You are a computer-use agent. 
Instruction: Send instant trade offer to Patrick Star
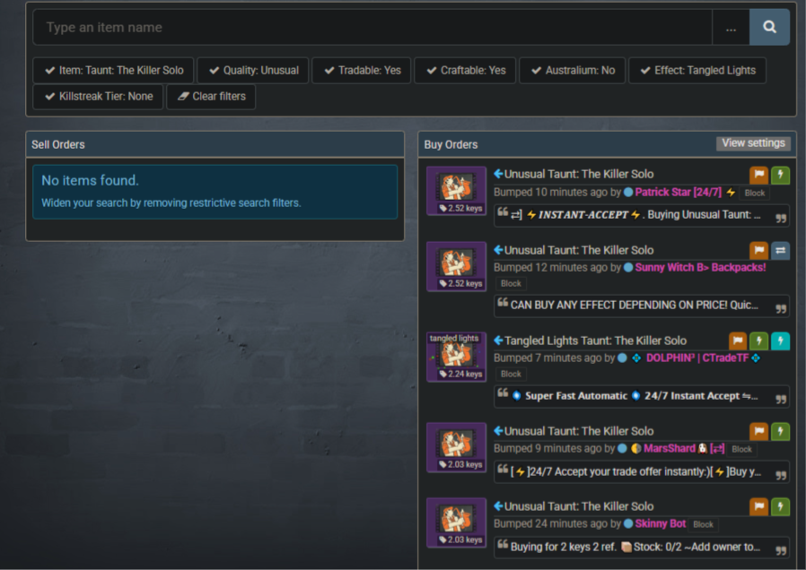tap(780, 175)
